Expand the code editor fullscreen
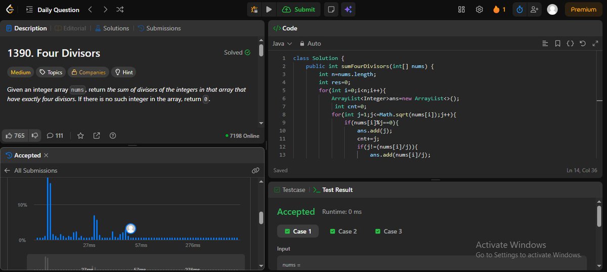607x272 pixels. (x=595, y=43)
